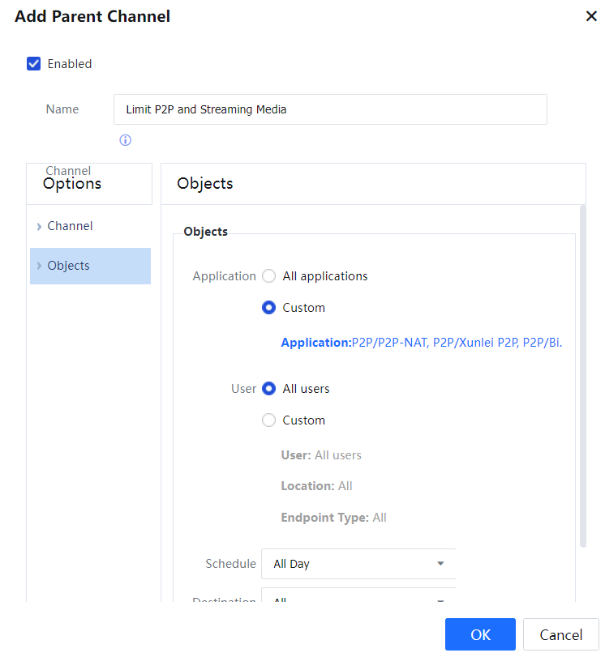The image size is (605, 657).
Task: Open the Schedule All Day dropdown
Action: click(358, 564)
